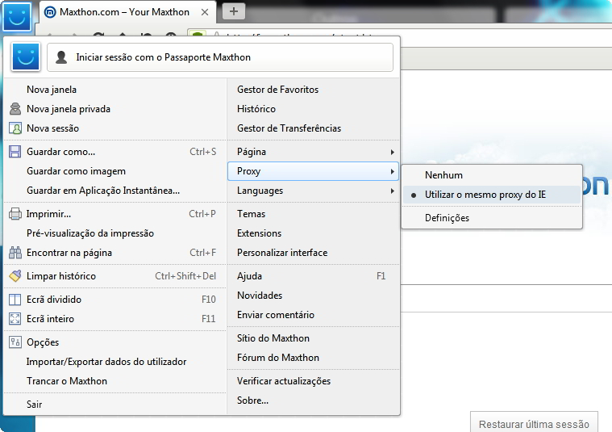
Task: Click the Nova sessão user icon
Action: pos(15,128)
